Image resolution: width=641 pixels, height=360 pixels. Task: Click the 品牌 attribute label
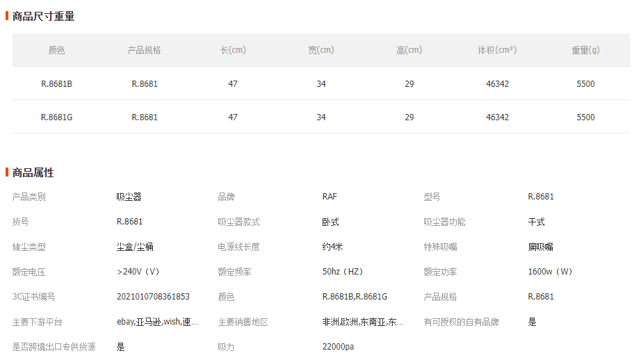[226, 197]
